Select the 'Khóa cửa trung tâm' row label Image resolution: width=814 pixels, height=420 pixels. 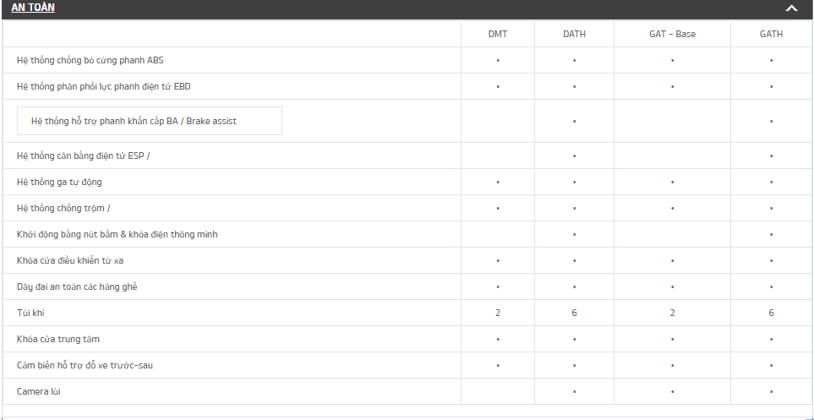(x=58, y=339)
